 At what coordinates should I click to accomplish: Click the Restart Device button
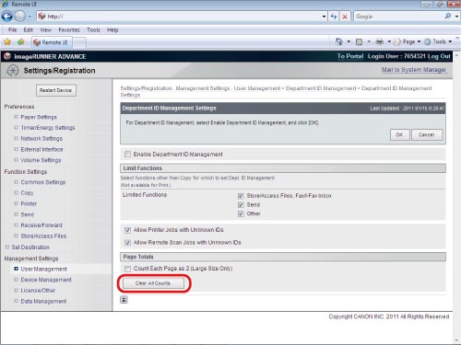(55, 90)
